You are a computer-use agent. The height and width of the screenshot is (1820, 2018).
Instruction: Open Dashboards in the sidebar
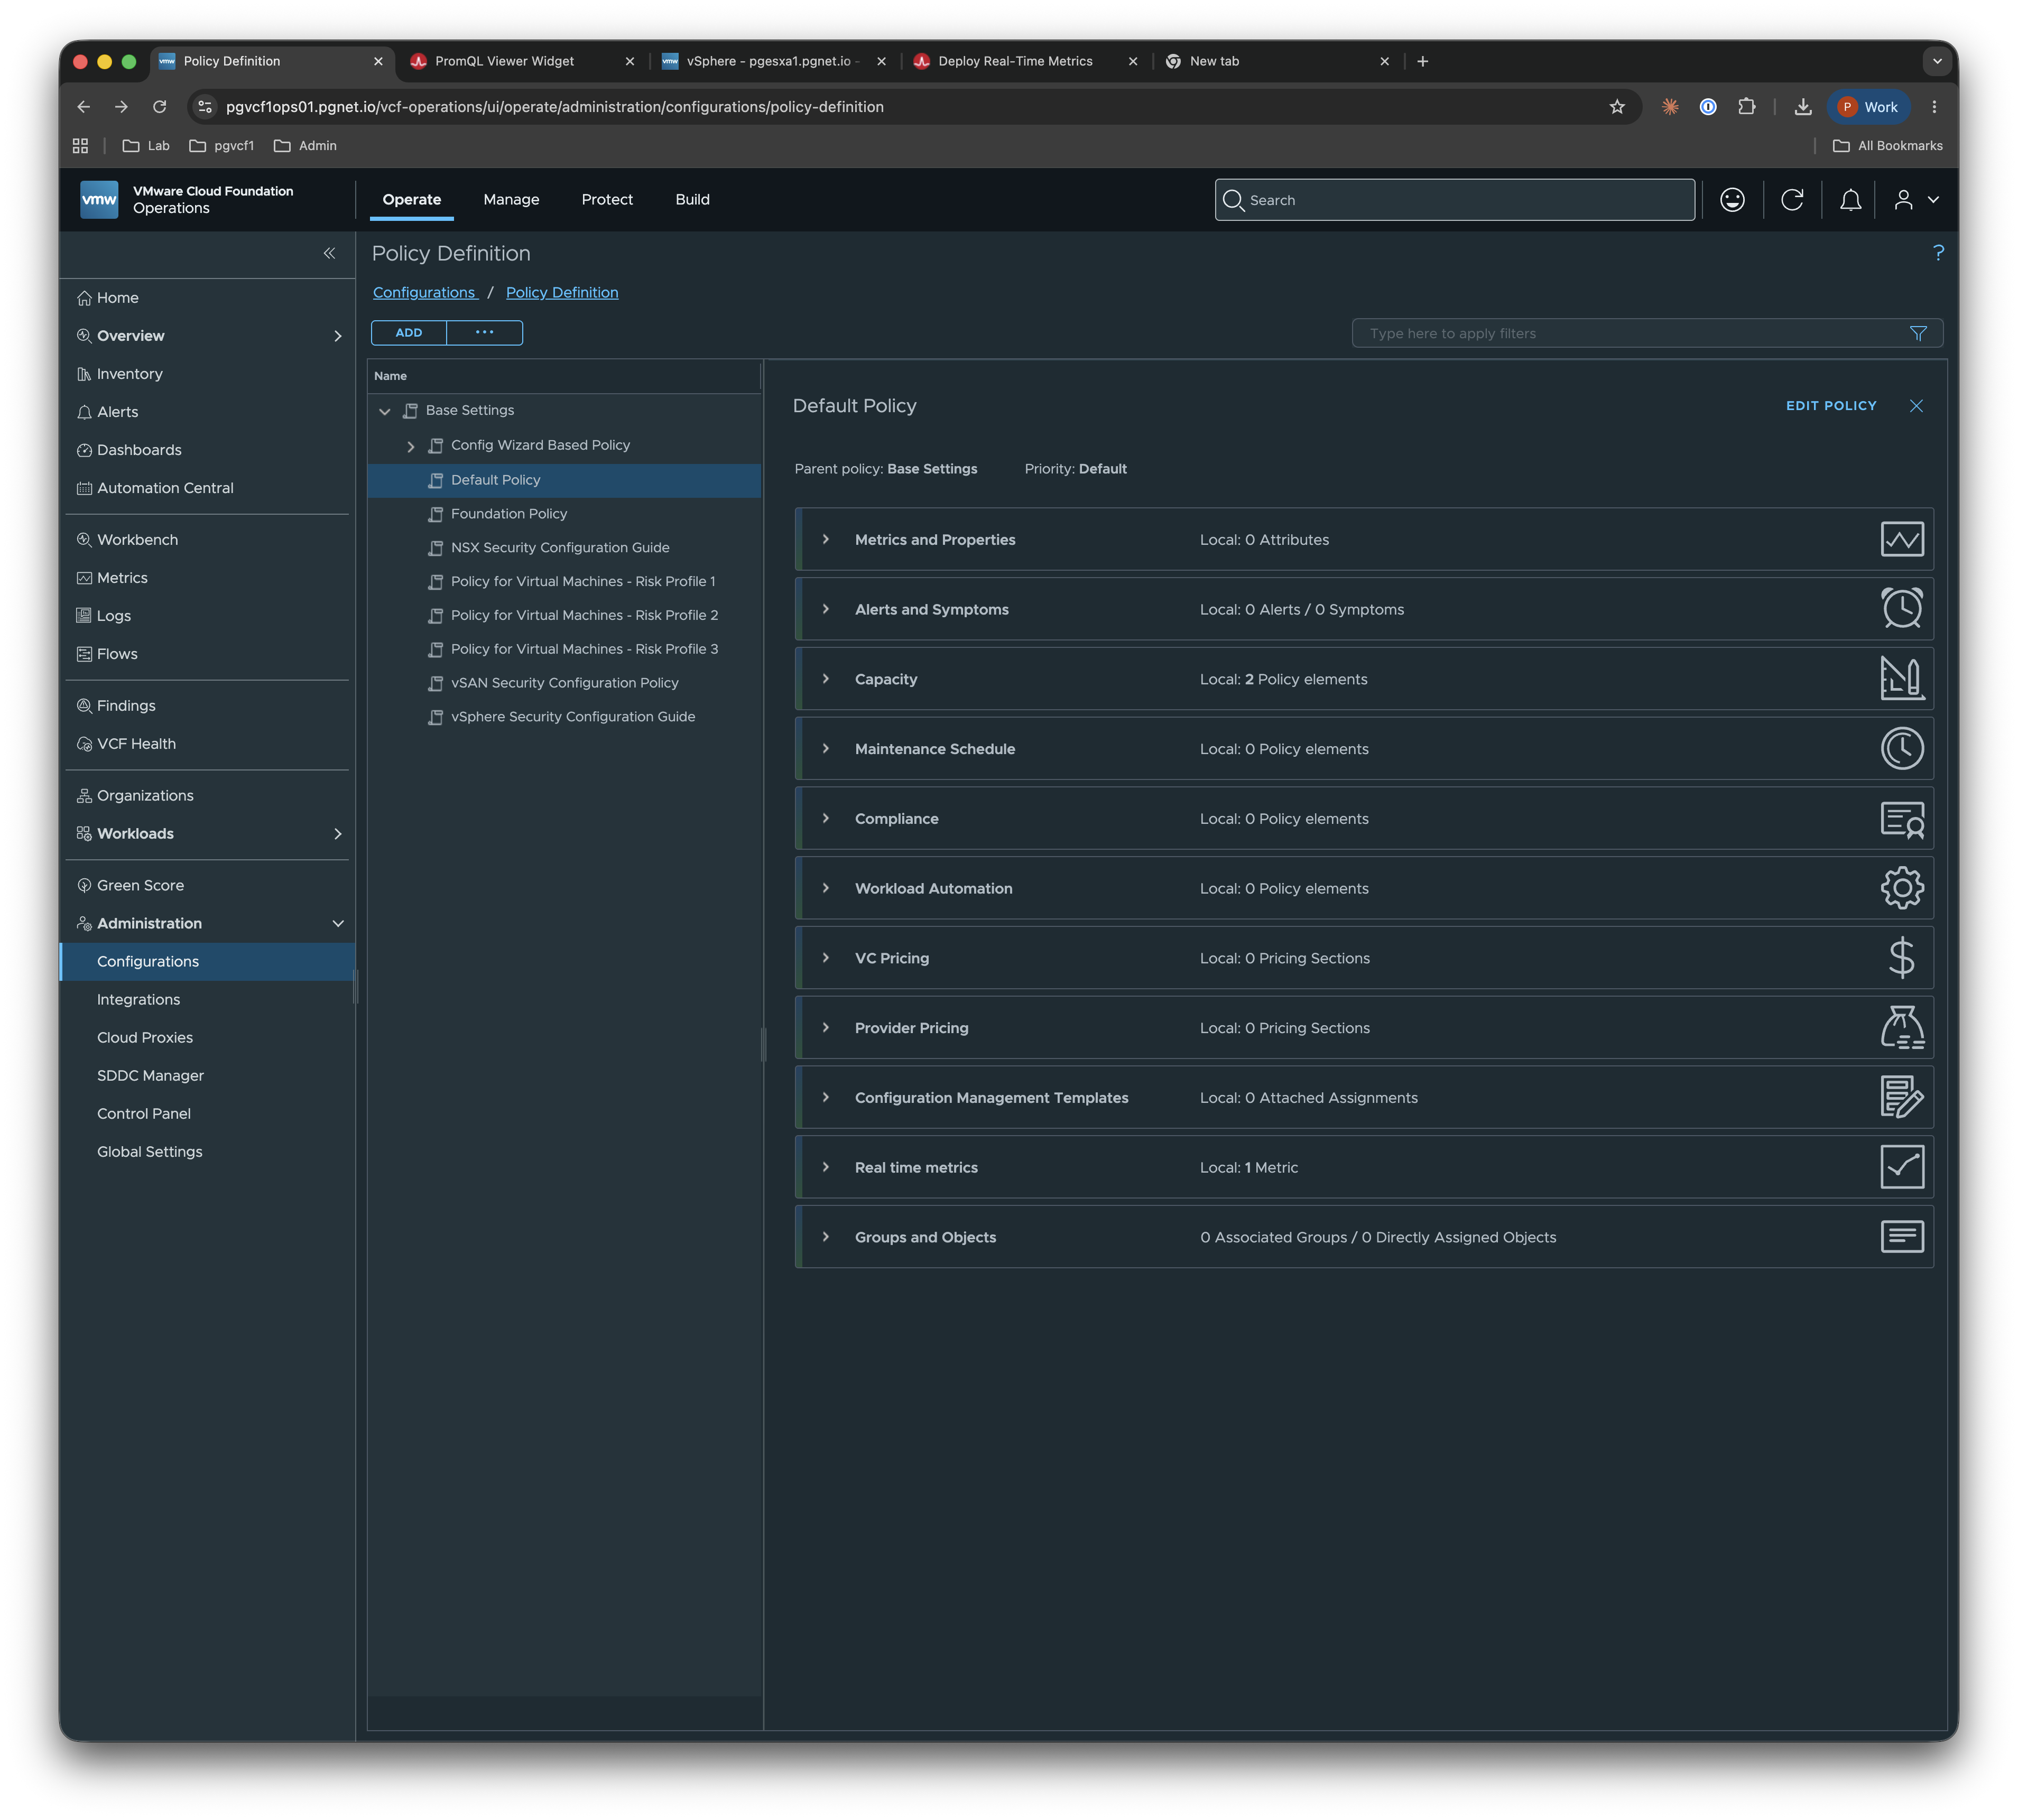(139, 450)
